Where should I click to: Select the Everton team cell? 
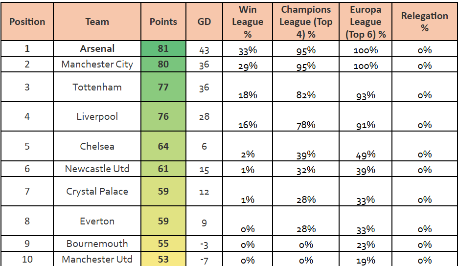(x=97, y=221)
